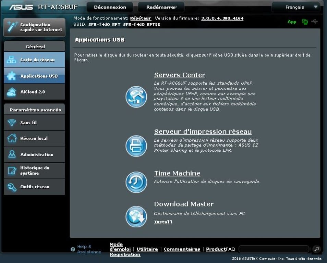Click the Mode d'emploi footer link

(x=120, y=247)
